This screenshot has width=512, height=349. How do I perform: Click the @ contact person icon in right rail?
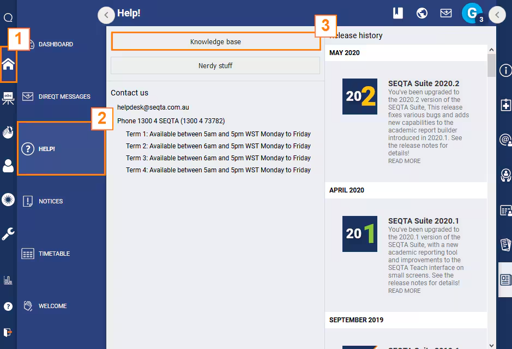click(x=505, y=140)
